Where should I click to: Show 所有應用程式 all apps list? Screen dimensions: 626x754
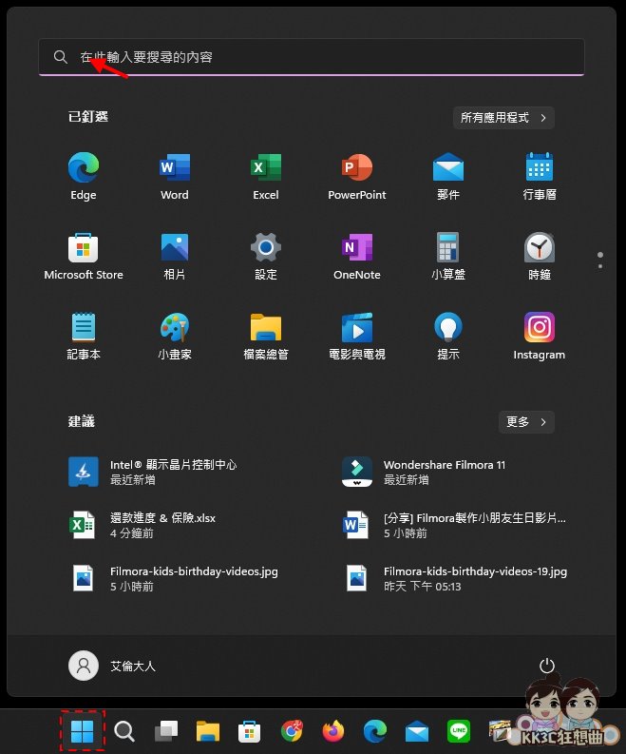point(503,118)
